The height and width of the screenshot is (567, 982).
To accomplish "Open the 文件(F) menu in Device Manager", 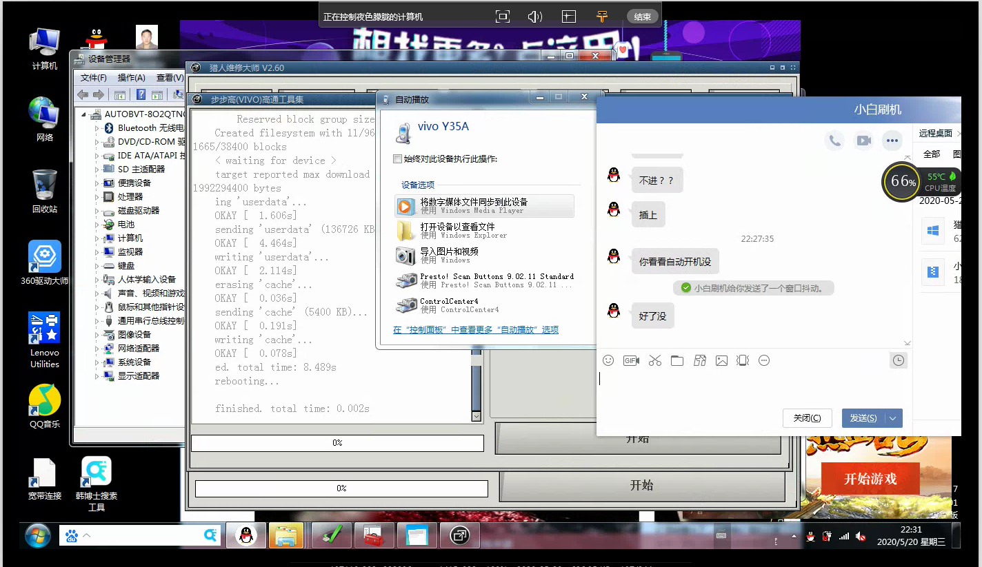I will [x=94, y=78].
